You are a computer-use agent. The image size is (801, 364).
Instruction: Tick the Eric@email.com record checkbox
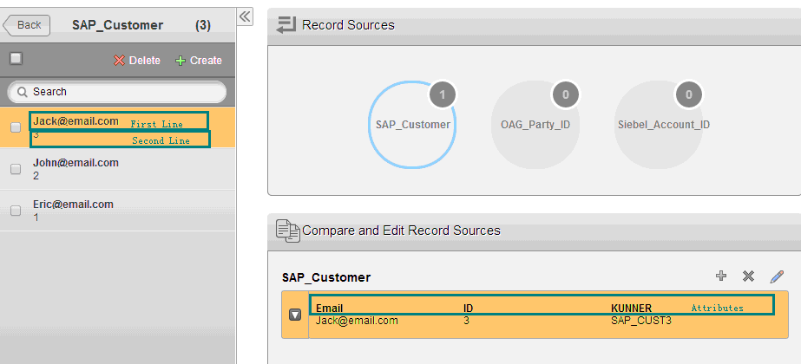16,211
